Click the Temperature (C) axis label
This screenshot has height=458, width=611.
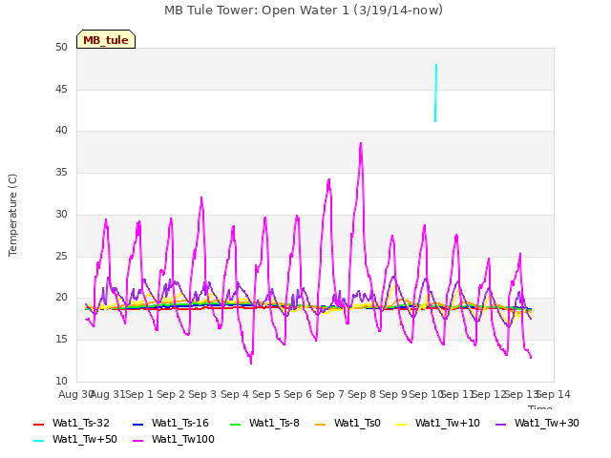[12, 215]
